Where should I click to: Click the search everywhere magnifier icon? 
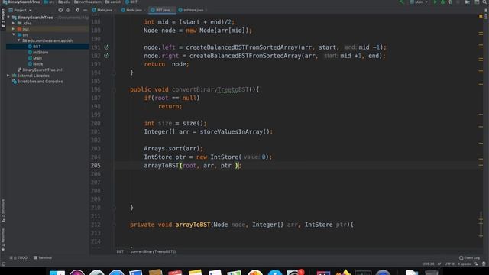[x=484, y=2]
